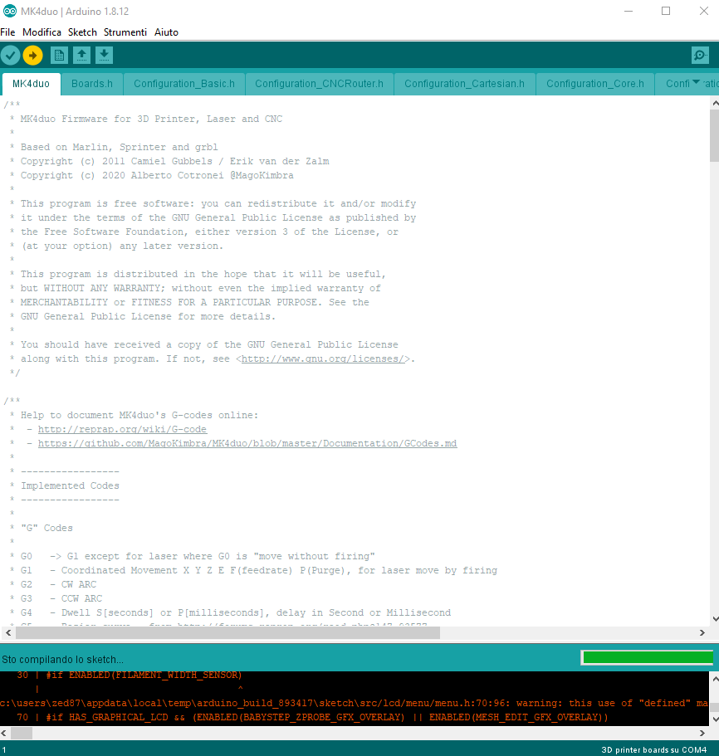Save sketch using the Save icon
Screen dimensions: 719x756
coord(104,56)
